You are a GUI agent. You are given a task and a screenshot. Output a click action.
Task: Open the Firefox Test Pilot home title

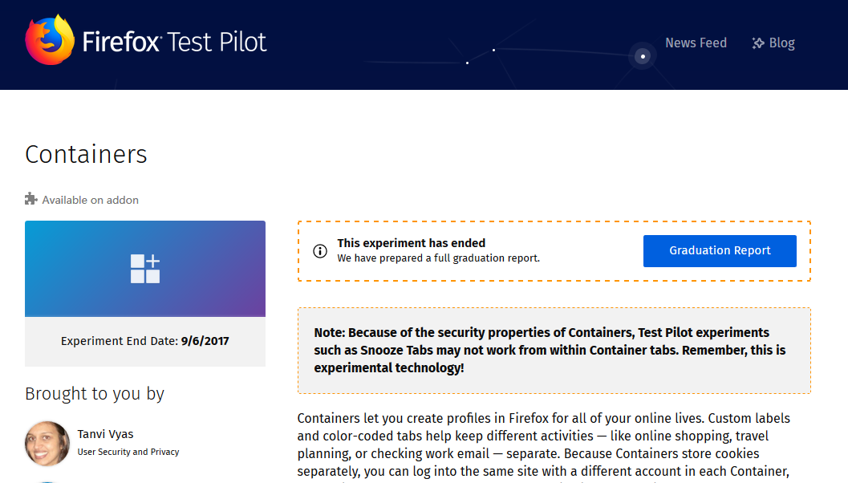tap(174, 43)
